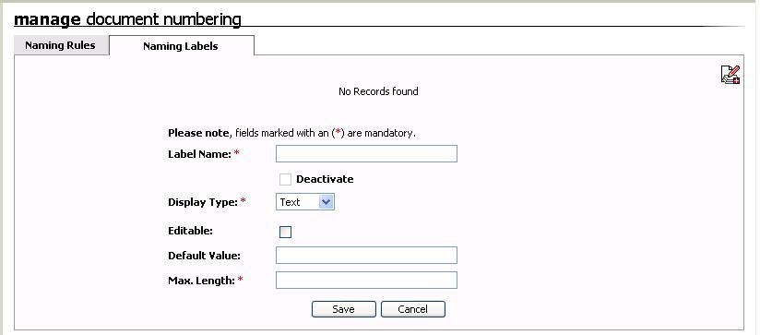Click the bold Deactivate label text

tap(325, 179)
